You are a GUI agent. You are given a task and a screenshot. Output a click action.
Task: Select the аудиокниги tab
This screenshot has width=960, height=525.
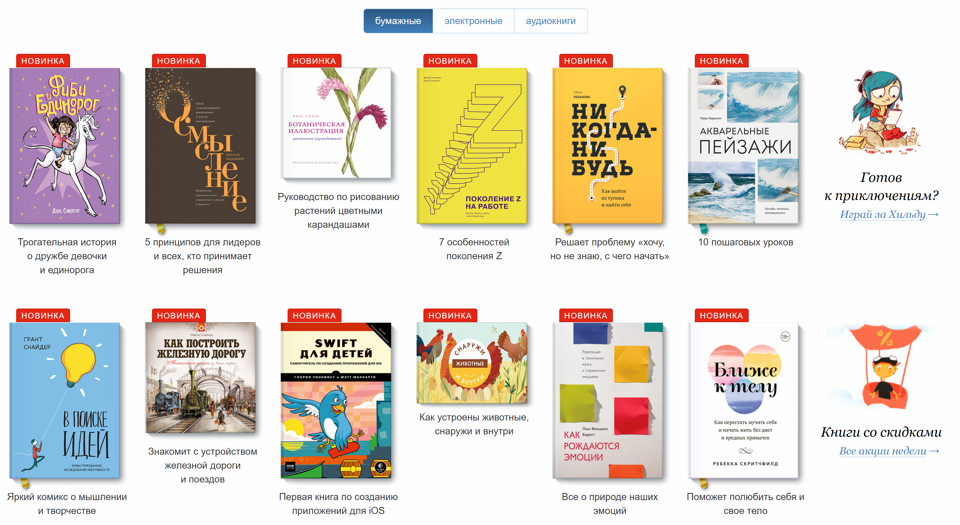coord(550,21)
